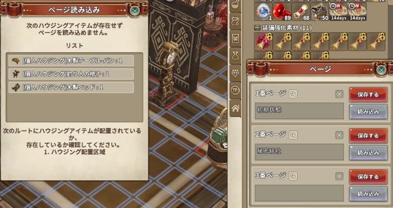Click the empty 3番ページ name field
The width and height of the screenshot is (393, 208).
pyautogui.click(x=299, y=193)
